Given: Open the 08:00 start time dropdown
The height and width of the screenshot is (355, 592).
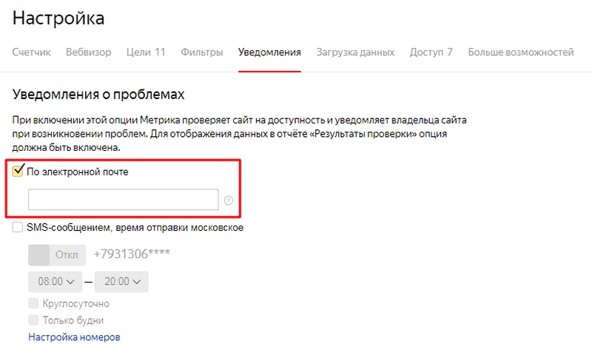Looking at the screenshot, I should pos(55,282).
